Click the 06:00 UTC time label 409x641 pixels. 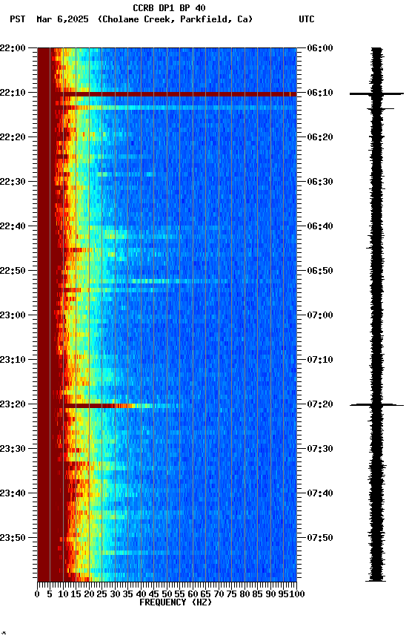(x=320, y=48)
